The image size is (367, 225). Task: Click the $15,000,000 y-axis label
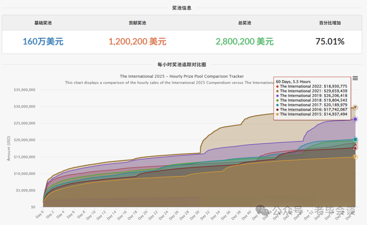[x=24, y=157]
